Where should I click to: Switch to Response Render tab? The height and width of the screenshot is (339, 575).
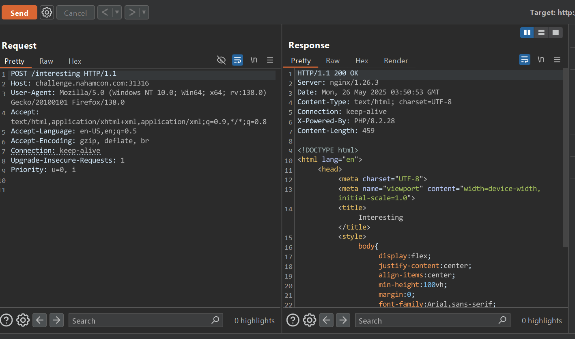[x=396, y=61]
